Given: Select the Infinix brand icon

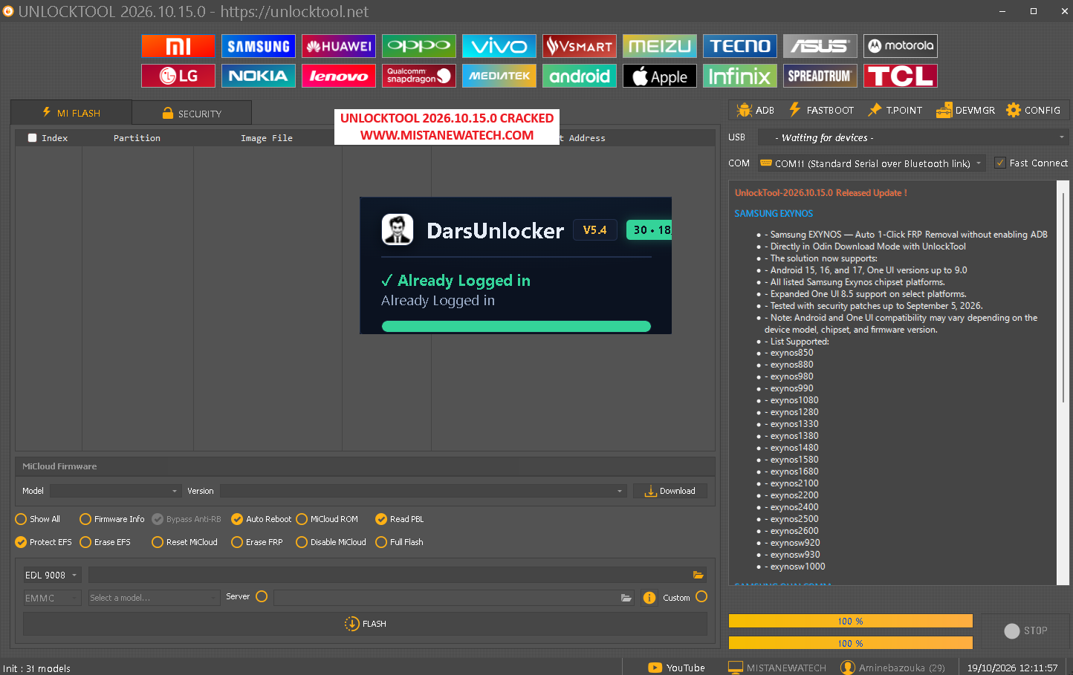Looking at the screenshot, I should click(740, 76).
